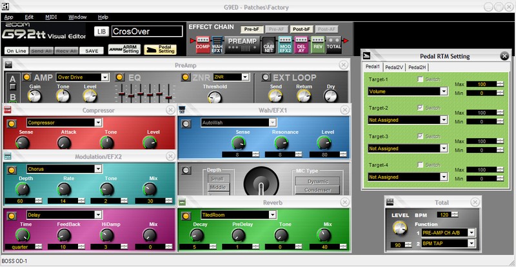Enable the Target-1 Switch checkbox
516x267 pixels.
pos(420,79)
